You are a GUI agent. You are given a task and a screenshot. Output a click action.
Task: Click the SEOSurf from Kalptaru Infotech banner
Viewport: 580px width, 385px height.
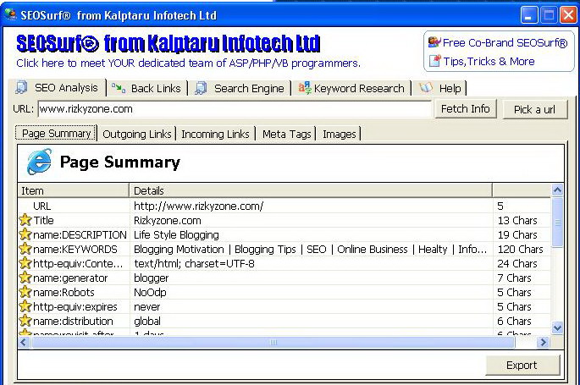pos(168,44)
